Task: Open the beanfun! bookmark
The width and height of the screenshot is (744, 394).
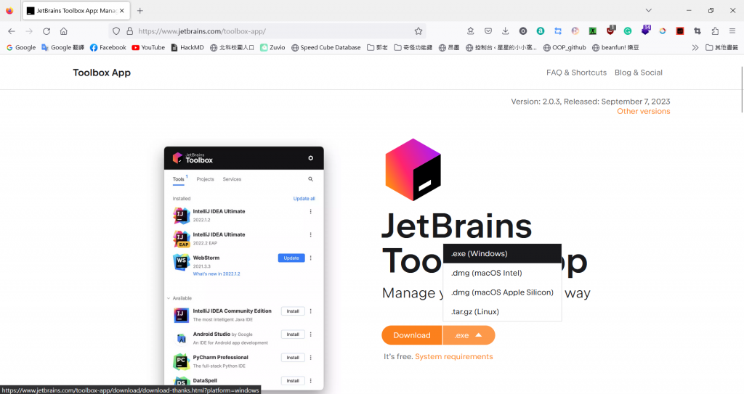Action: pyautogui.click(x=615, y=47)
